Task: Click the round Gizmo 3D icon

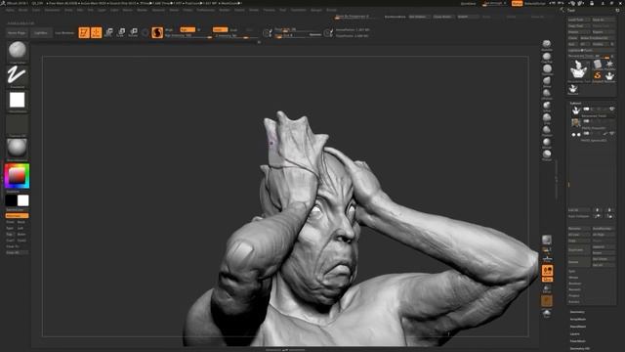Action: tap(146, 32)
